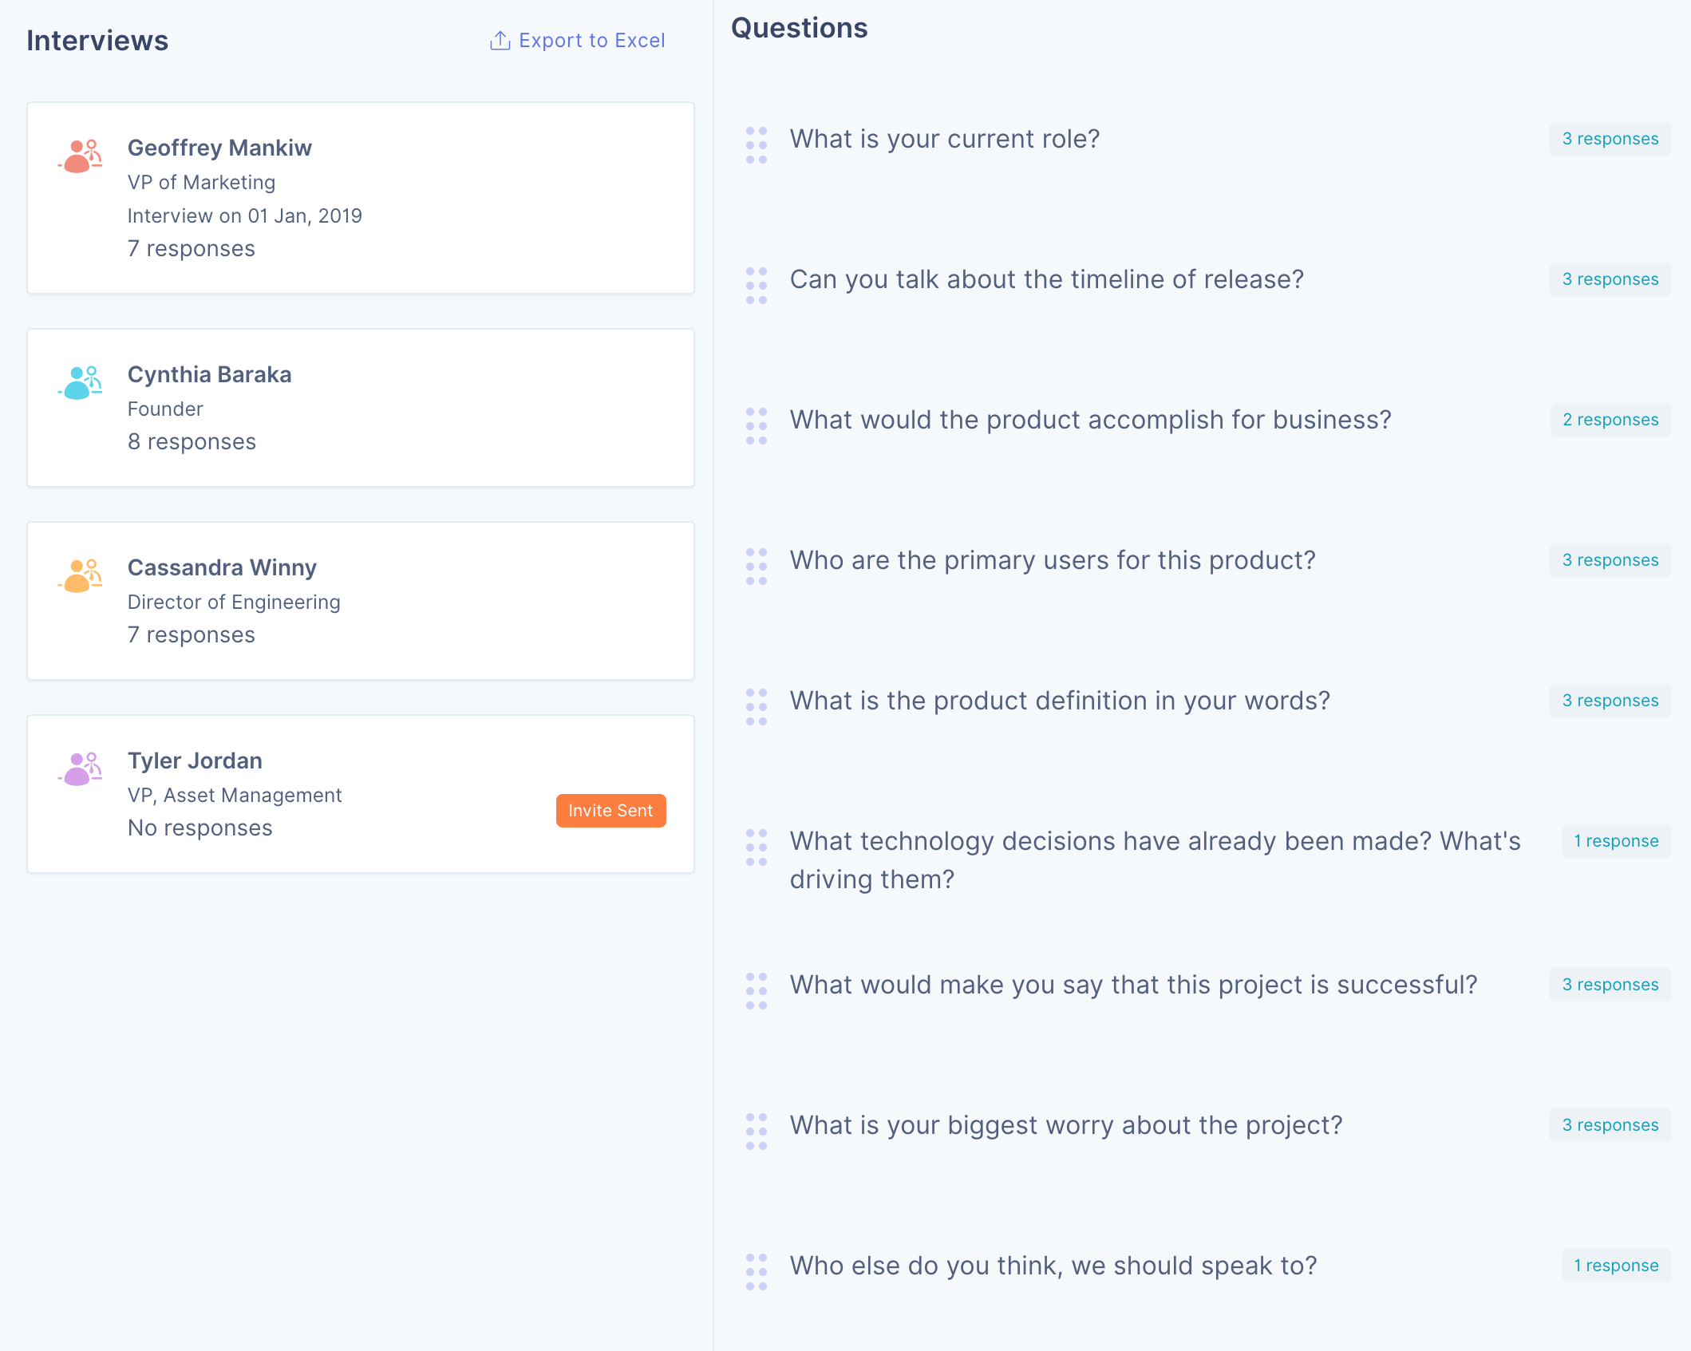Click 2 responses badge for product accomplish question
Image resolution: width=1691 pixels, height=1351 pixels.
pyautogui.click(x=1610, y=420)
